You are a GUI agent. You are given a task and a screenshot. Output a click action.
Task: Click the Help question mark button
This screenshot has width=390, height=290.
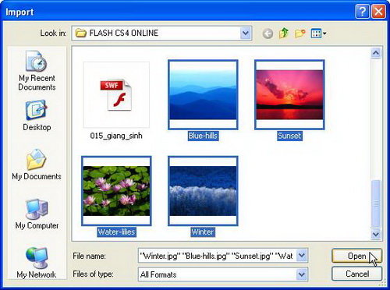point(362,12)
